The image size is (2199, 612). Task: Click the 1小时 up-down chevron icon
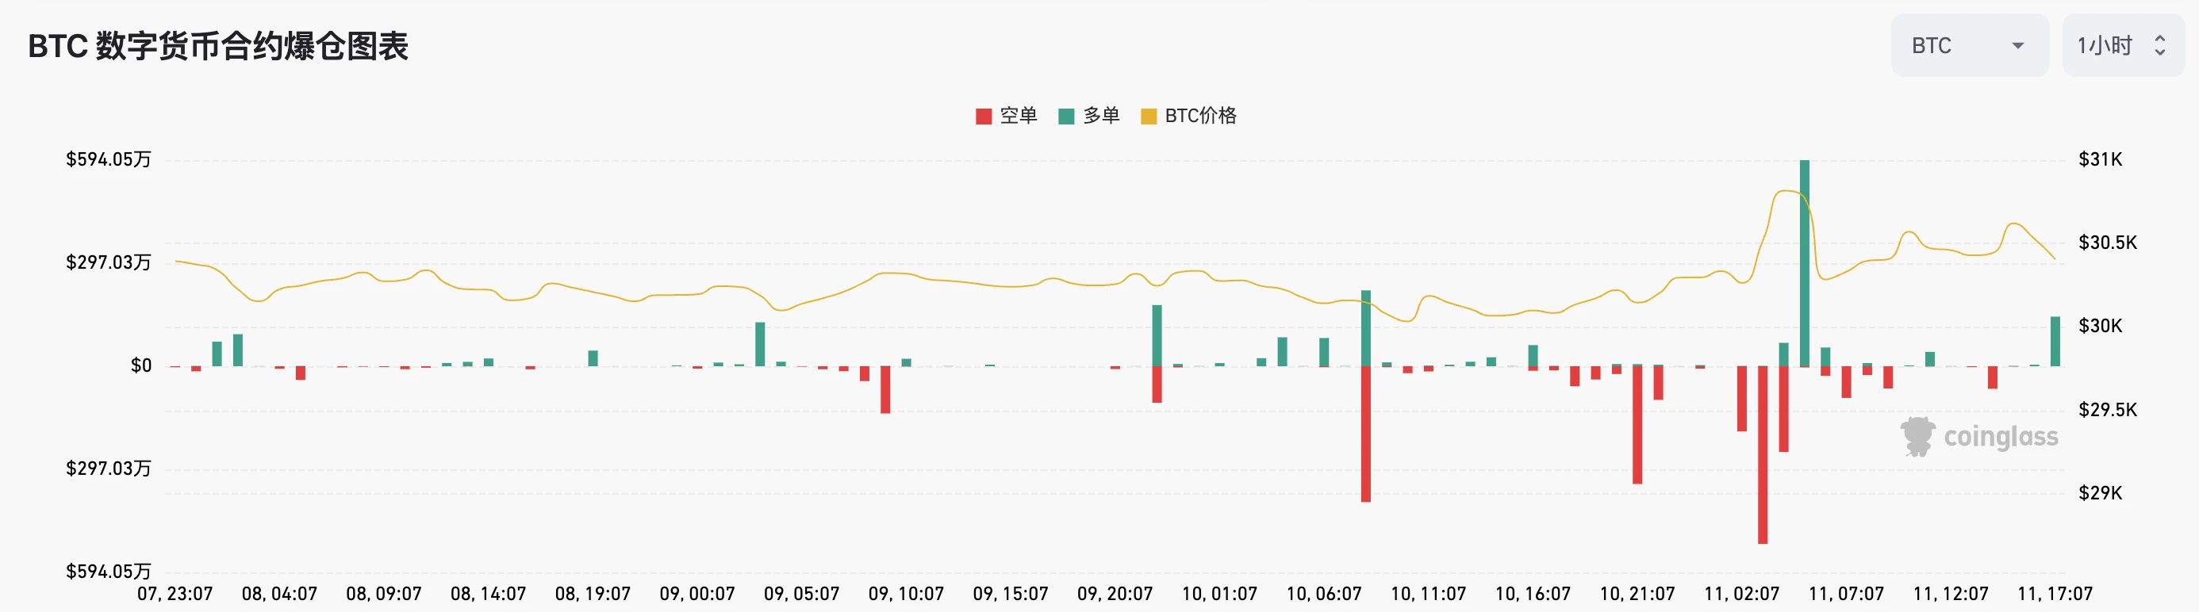tap(2159, 46)
